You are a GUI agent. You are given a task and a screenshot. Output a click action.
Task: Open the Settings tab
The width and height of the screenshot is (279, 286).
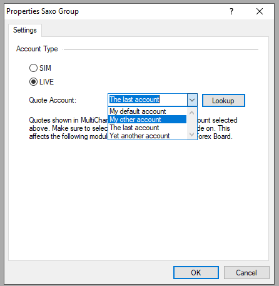25,30
